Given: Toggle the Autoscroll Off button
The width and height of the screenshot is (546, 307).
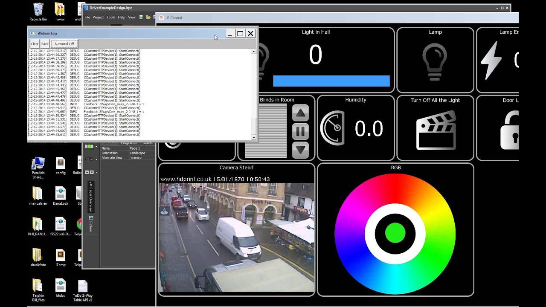Looking at the screenshot, I should [x=64, y=44].
